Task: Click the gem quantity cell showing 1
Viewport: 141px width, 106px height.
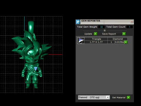Action: 111,42
